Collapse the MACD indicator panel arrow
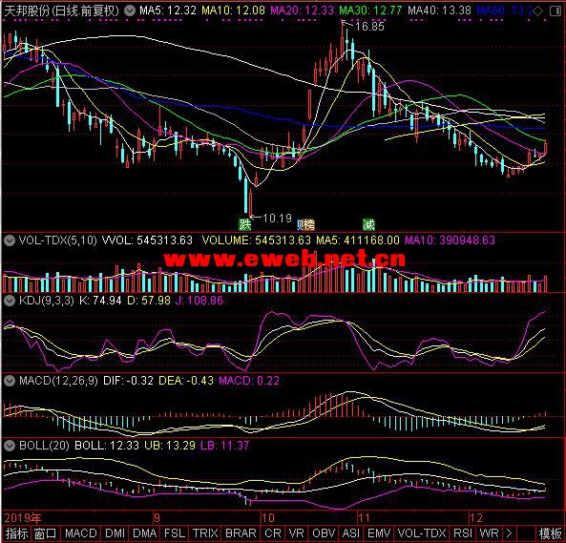Image resolution: width=566 pixels, height=543 pixels. 10,380
